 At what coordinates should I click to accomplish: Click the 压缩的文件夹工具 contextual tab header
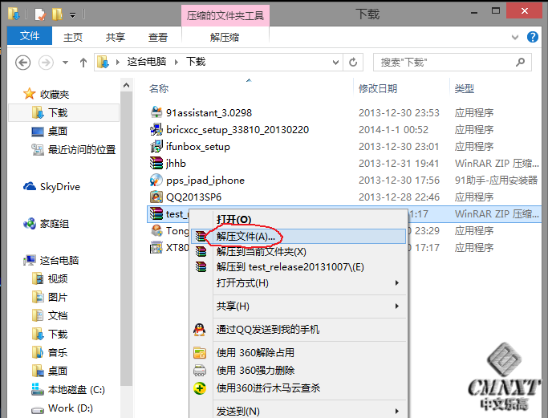point(225,16)
